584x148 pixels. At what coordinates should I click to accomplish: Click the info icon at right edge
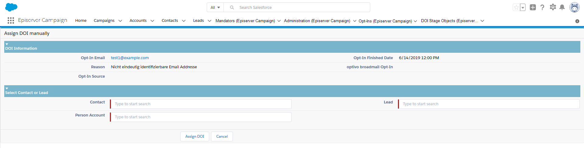[x=577, y=21]
